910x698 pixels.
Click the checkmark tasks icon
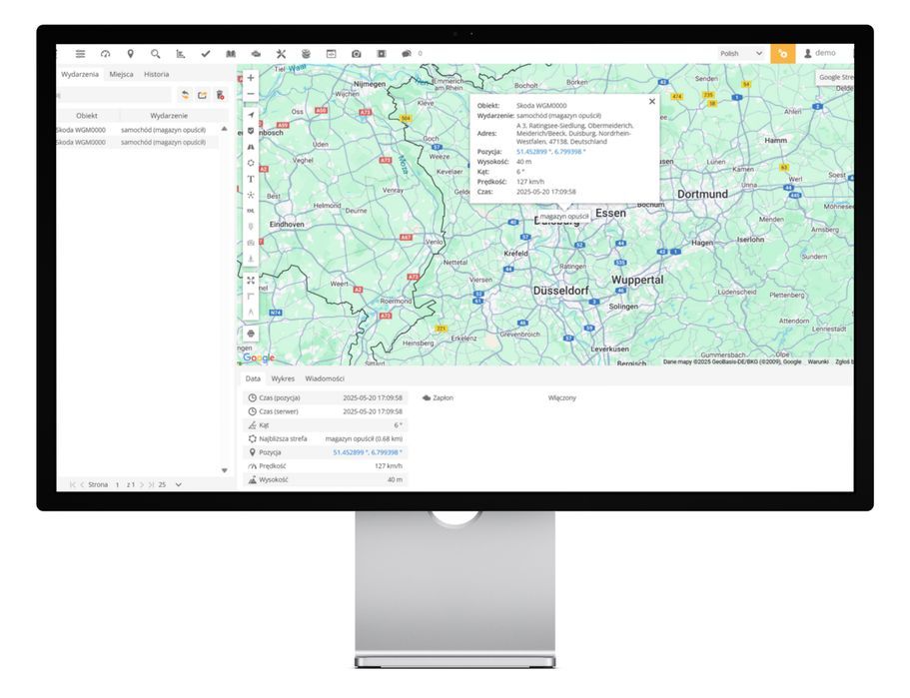tap(206, 54)
